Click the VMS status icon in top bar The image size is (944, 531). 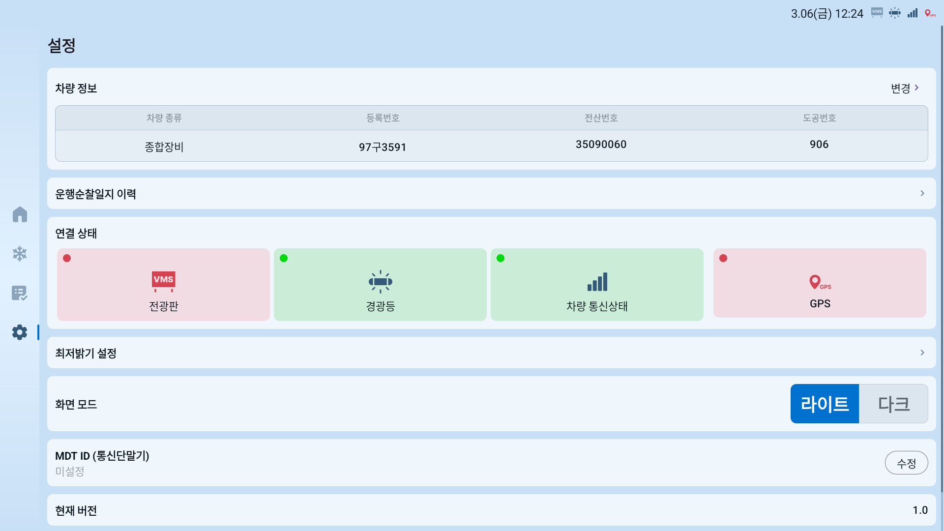(877, 13)
